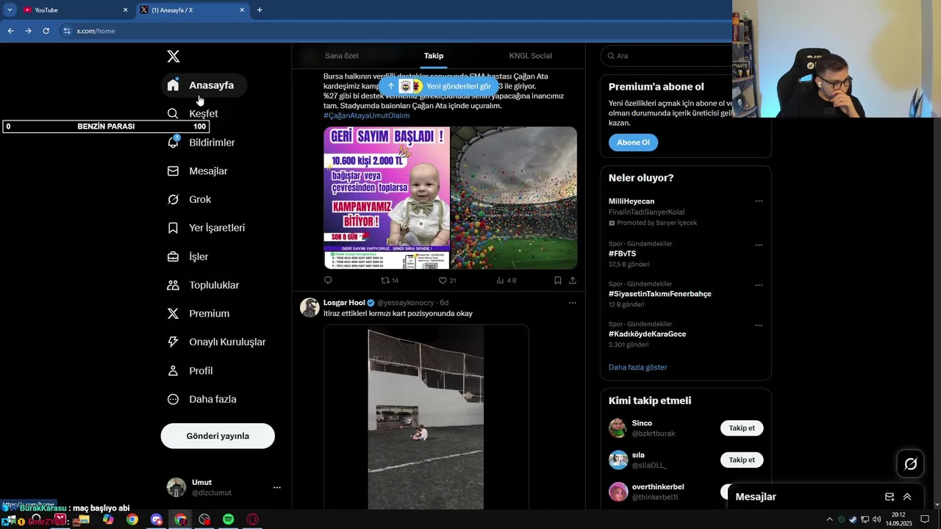Click the Yeni gönderileri gör pill
The height and width of the screenshot is (529, 941).
(439, 86)
